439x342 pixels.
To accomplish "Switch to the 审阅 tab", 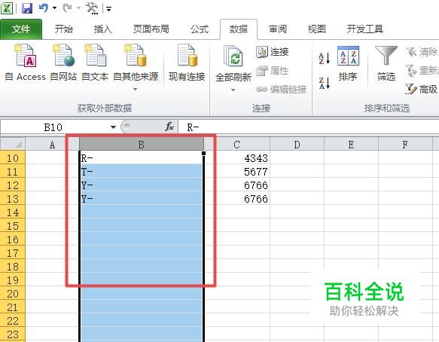I will pos(278,29).
